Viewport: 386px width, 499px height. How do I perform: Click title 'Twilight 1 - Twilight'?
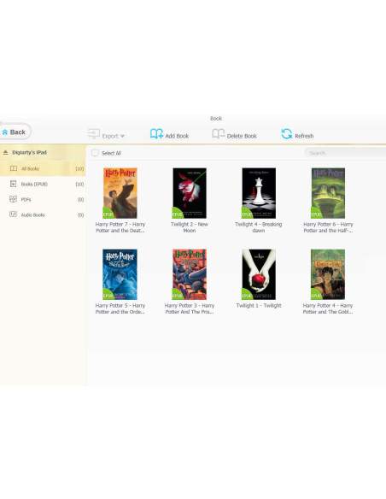[x=259, y=306]
